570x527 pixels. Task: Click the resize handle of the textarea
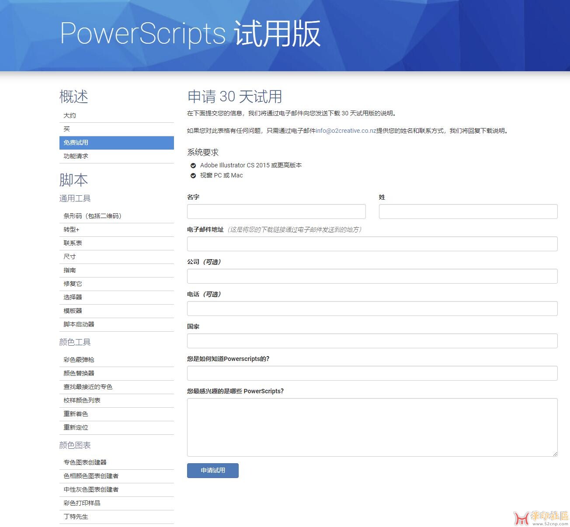click(555, 454)
